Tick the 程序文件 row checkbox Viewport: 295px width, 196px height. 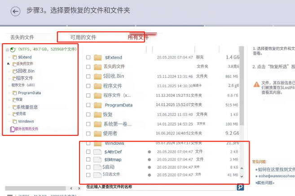click(x=88, y=86)
